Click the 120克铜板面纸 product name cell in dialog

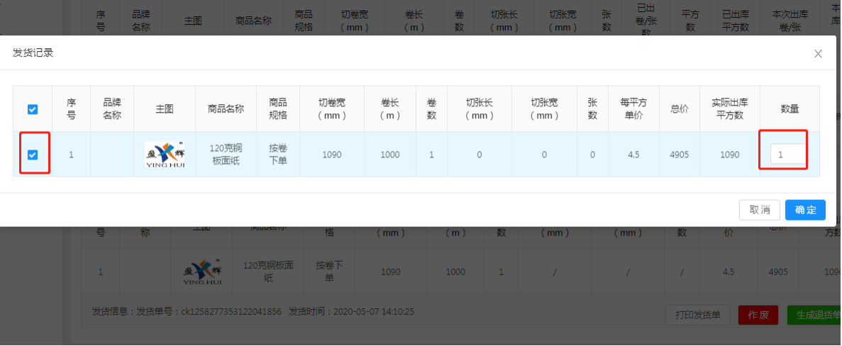click(x=226, y=155)
